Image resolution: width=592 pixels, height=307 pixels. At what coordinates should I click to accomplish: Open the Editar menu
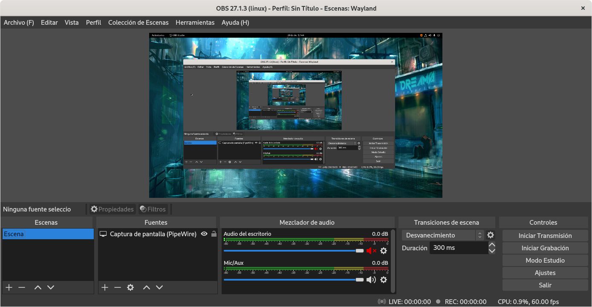click(49, 23)
